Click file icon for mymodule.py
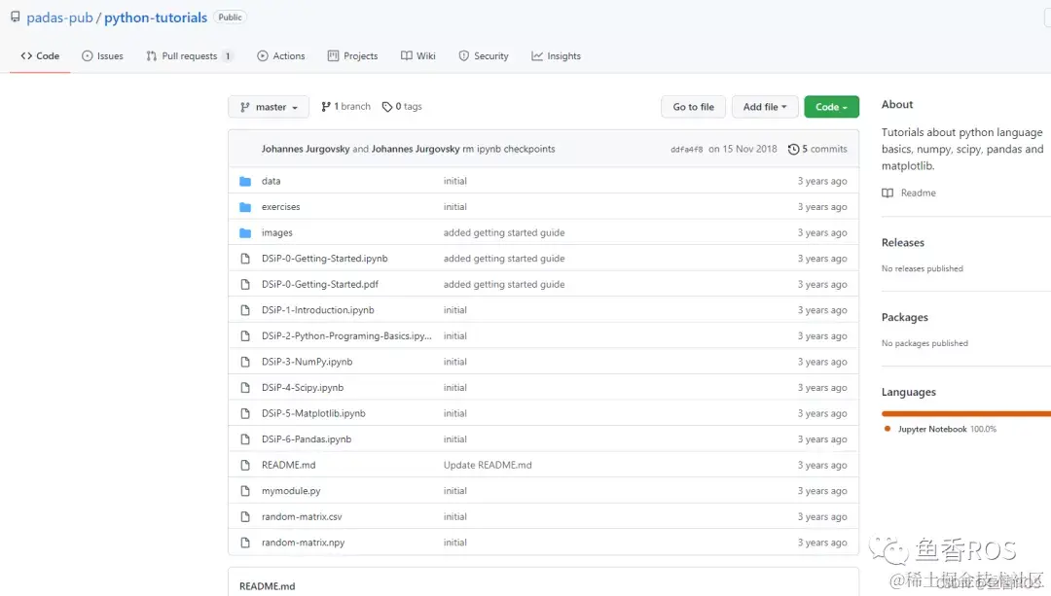Screen dimensions: 1051x596 245,491
